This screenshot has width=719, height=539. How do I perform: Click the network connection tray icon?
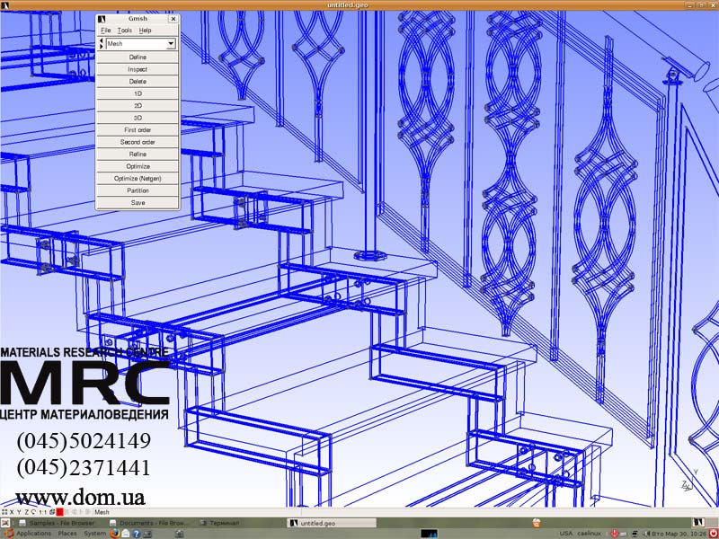pos(635,534)
